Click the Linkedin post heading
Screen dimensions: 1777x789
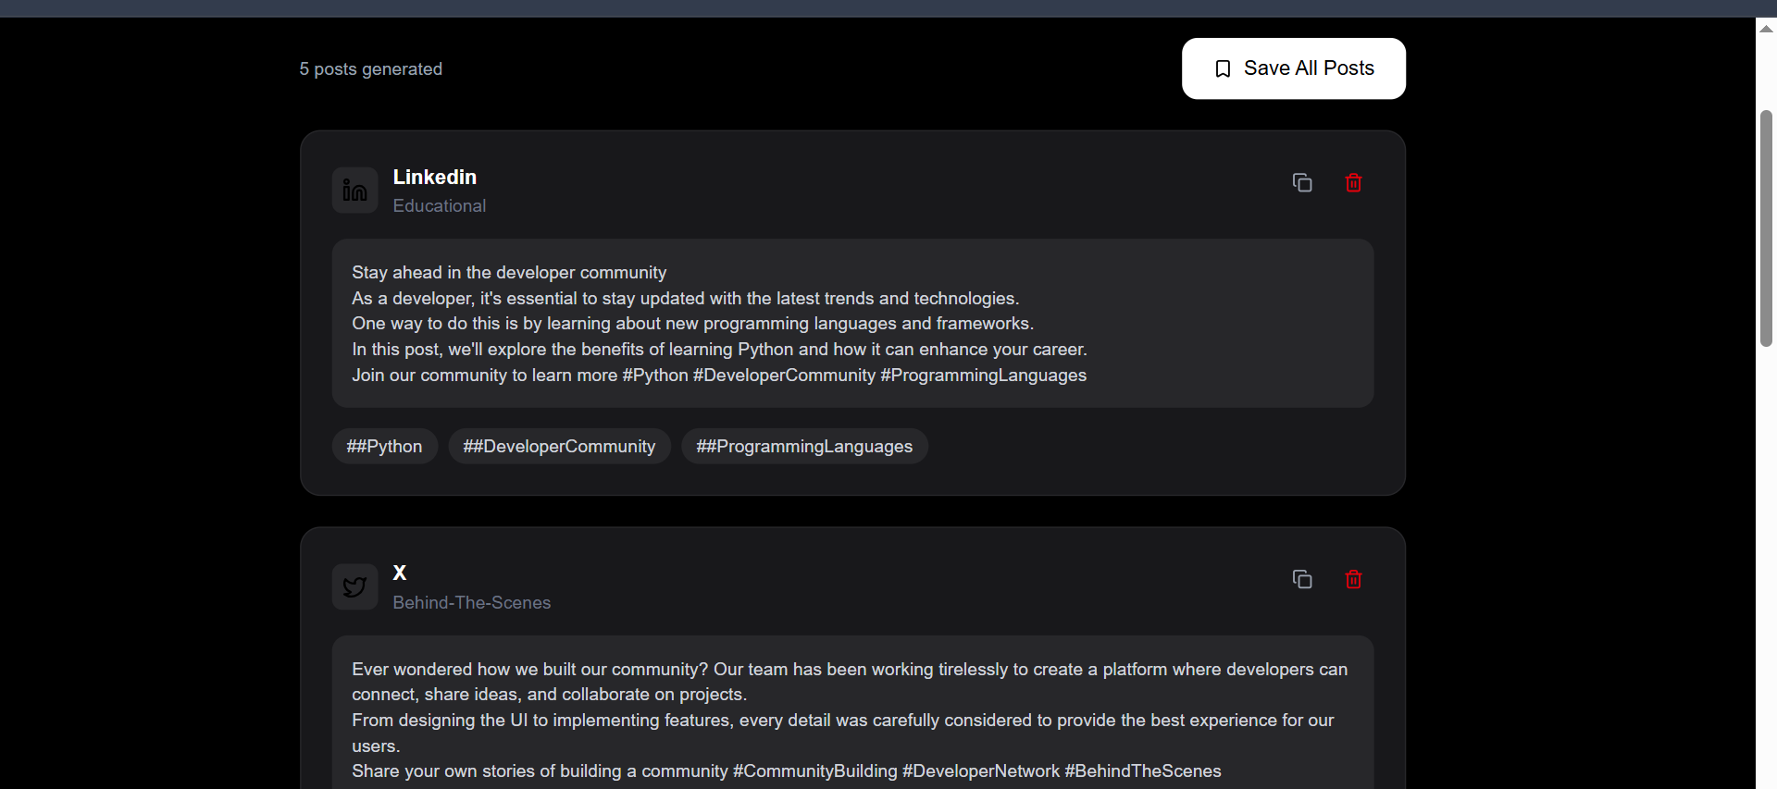[x=434, y=177]
